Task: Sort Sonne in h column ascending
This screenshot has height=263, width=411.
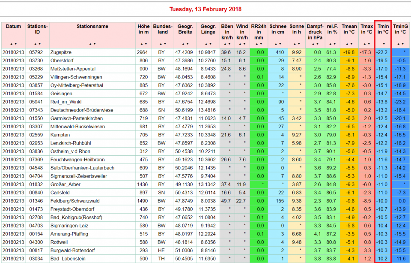Action: (x=294, y=44)
